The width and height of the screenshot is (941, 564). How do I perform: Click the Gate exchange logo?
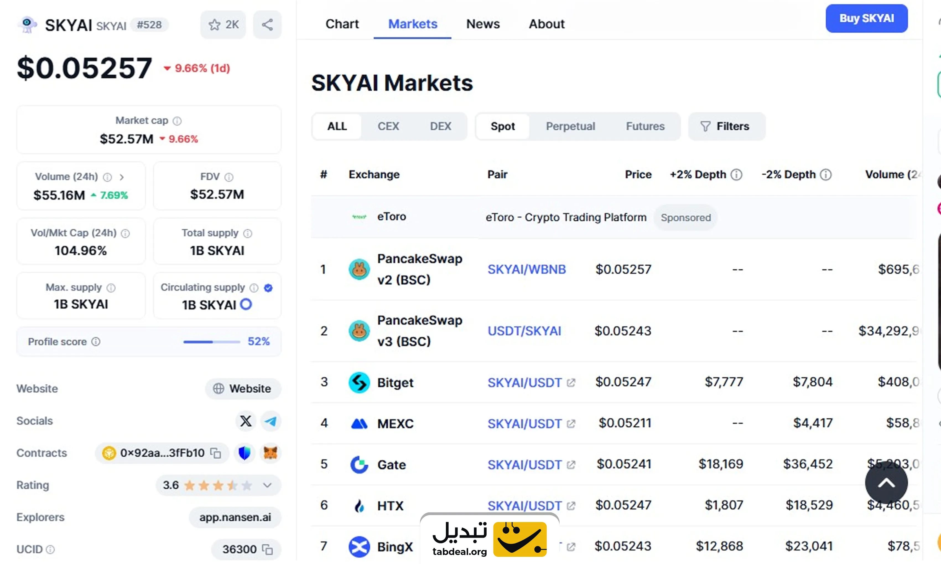click(359, 465)
